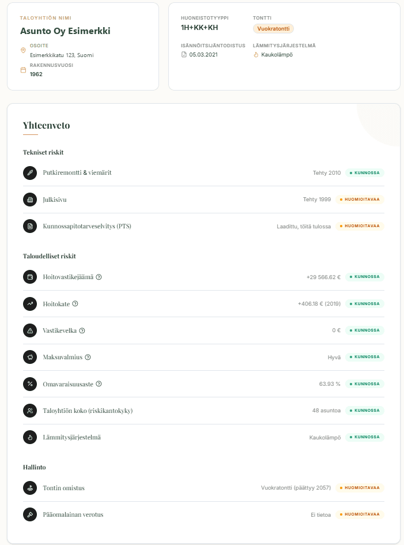Click the Vuokratontti badge
Image resolution: width=404 pixels, height=545 pixels.
(x=274, y=29)
